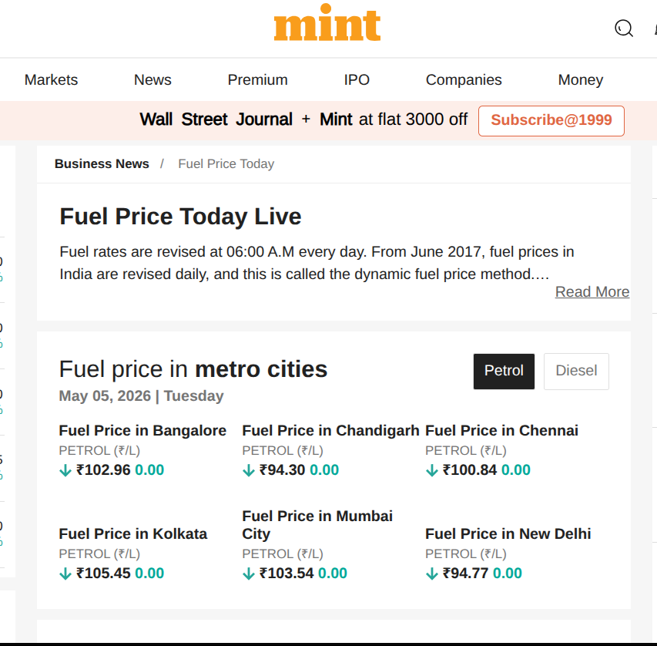The image size is (657, 646).
Task: Open the IPO menu item
Action: point(357,79)
